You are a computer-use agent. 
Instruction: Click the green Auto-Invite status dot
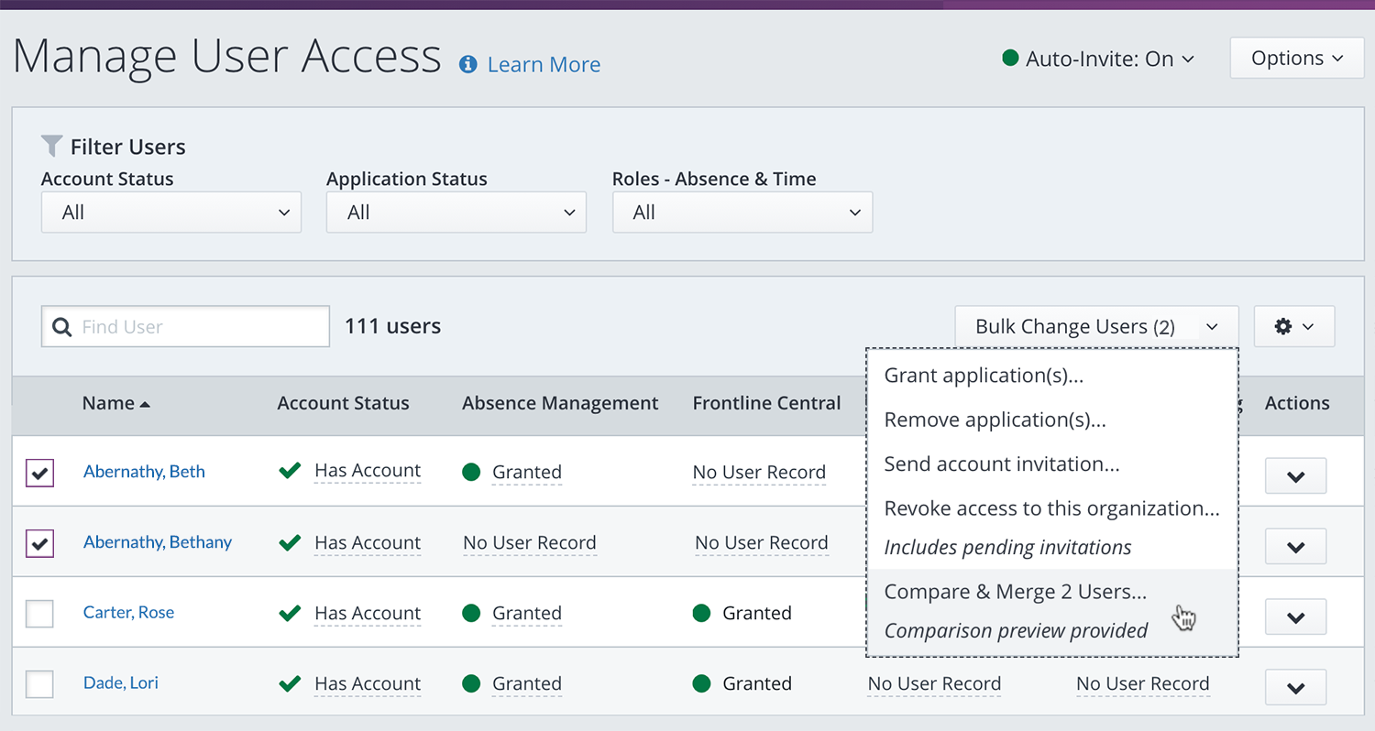click(1010, 59)
